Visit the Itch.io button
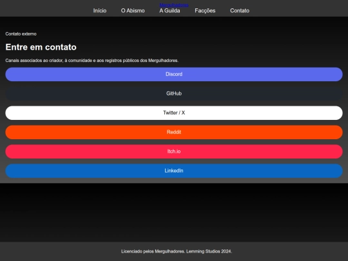348x261 pixels. (x=174, y=151)
